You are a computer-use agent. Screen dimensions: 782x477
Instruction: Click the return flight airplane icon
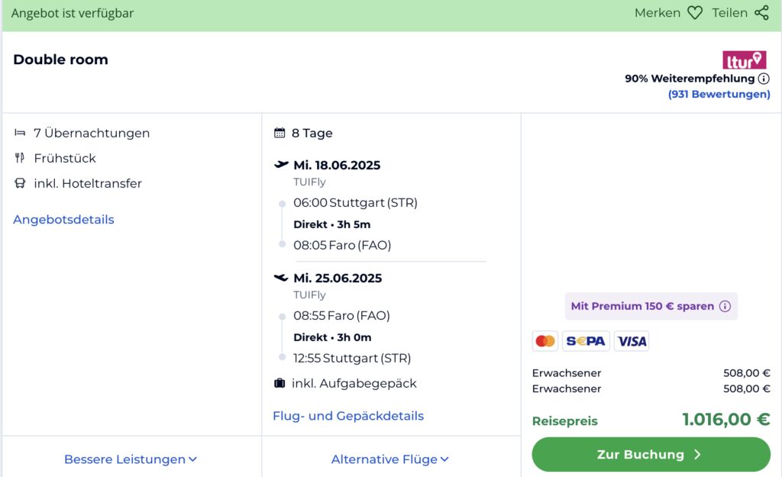pos(281,278)
